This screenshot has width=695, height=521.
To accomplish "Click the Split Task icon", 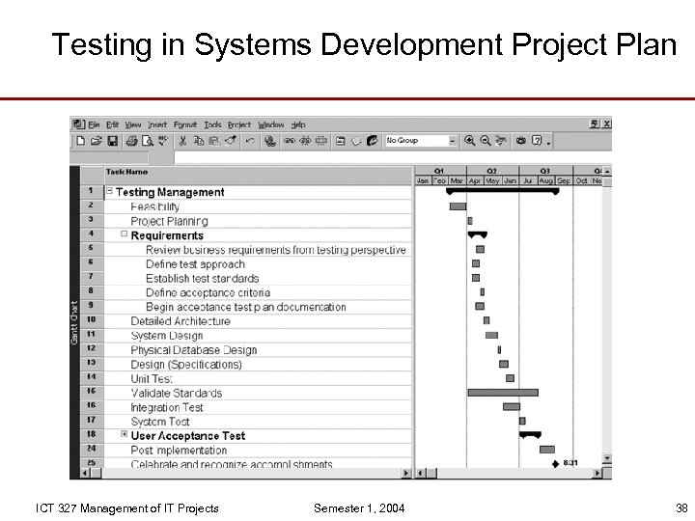I will point(320,141).
